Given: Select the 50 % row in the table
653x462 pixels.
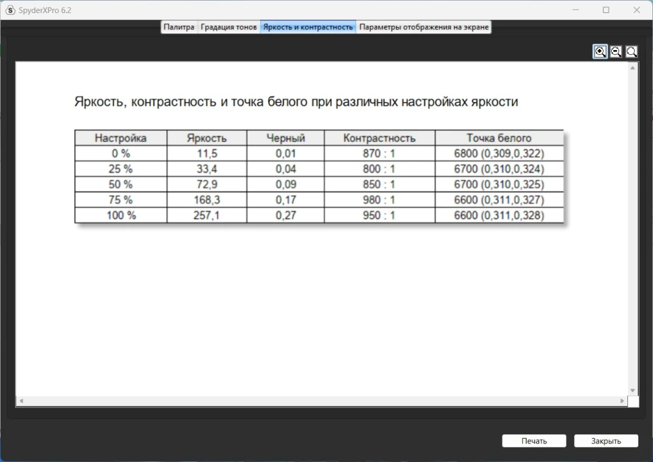Looking at the screenshot, I should coord(120,184).
